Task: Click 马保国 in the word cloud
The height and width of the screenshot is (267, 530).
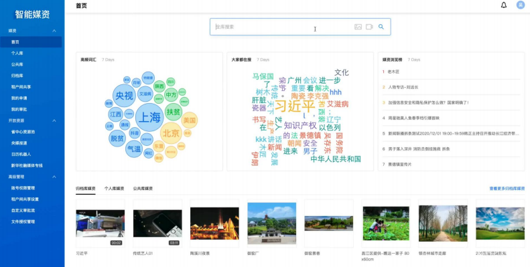Action: coord(263,77)
